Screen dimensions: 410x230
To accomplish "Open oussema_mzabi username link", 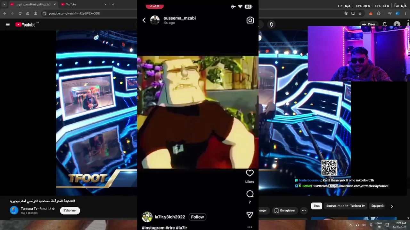I will 180,18.
